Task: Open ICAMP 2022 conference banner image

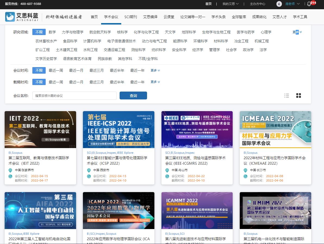Action: (x=119, y=211)
